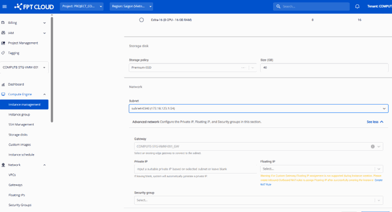
Task: Click the Dashboard chart icon
Action: pyautogui.click(x=3, y=85)
